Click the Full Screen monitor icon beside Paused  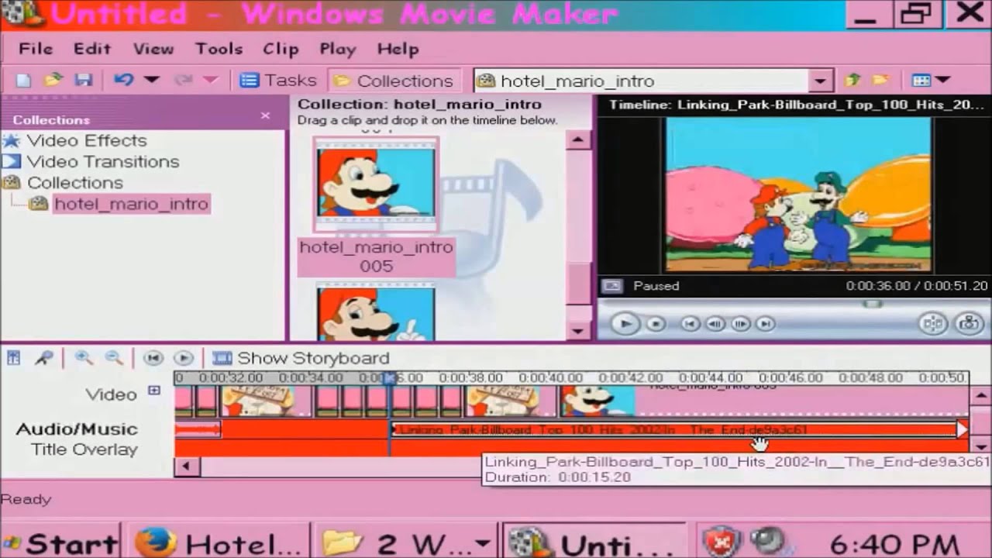click(x=612, y=286)
